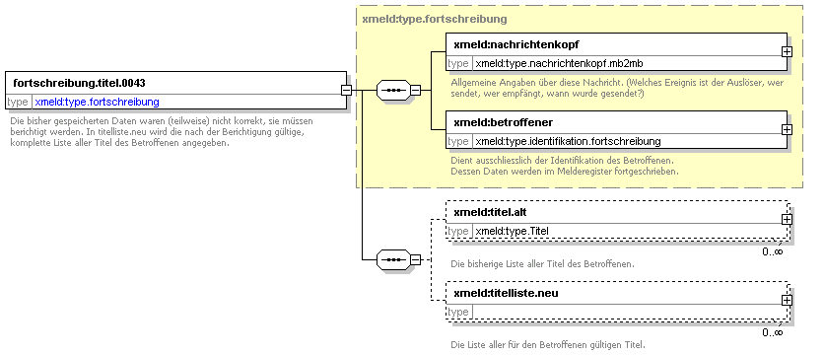This screenshot has height=355, width=824.
Task: Collapse the upper sequence compositor minus box
Action: pyautogui.click(x=415, y=91)
